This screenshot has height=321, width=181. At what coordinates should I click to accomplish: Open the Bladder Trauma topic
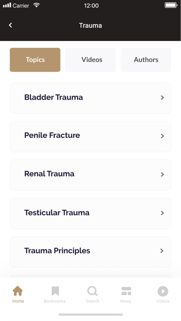click(x=90, y=98)
